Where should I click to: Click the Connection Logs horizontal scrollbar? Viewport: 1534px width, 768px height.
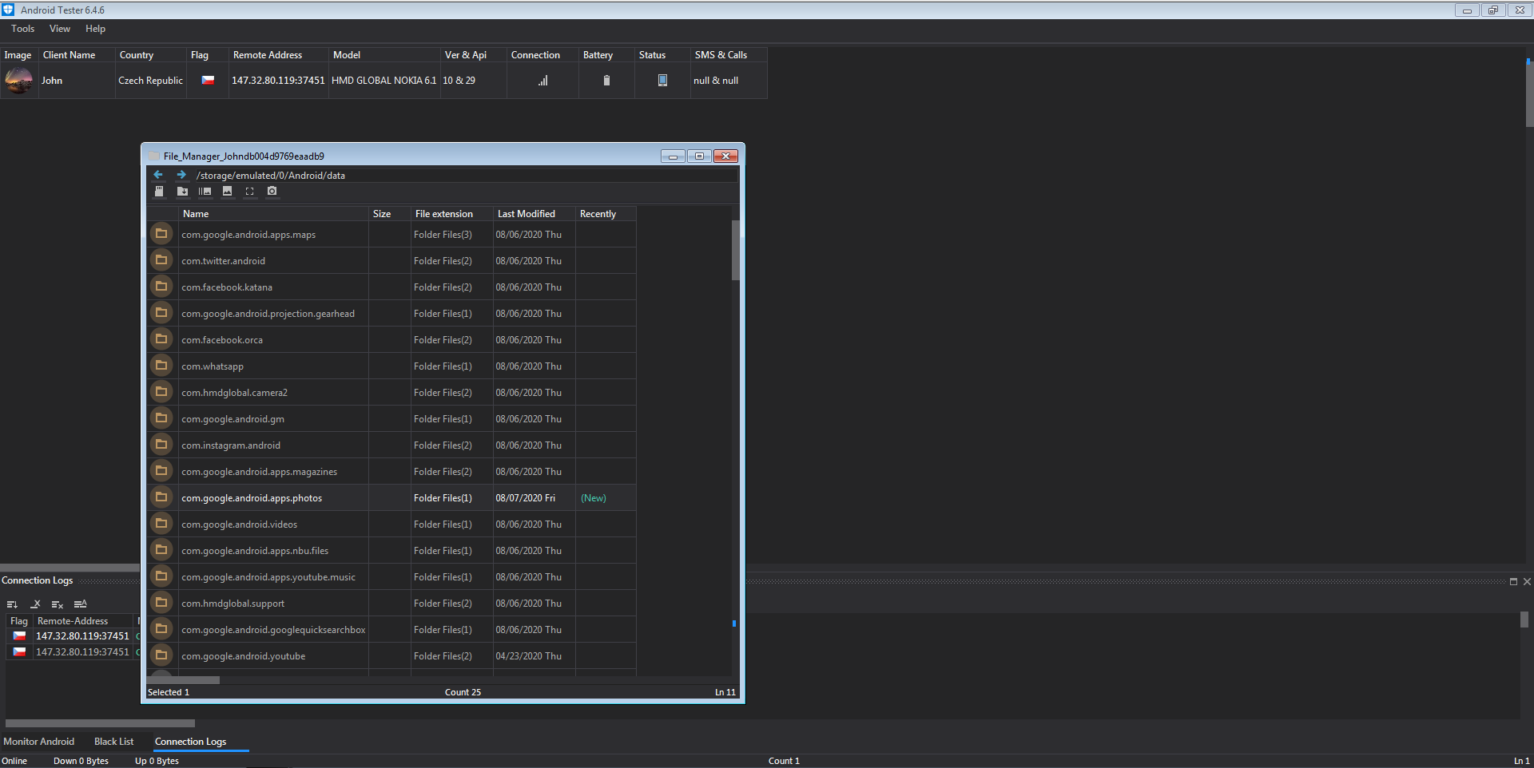click(x=100, y=723)
